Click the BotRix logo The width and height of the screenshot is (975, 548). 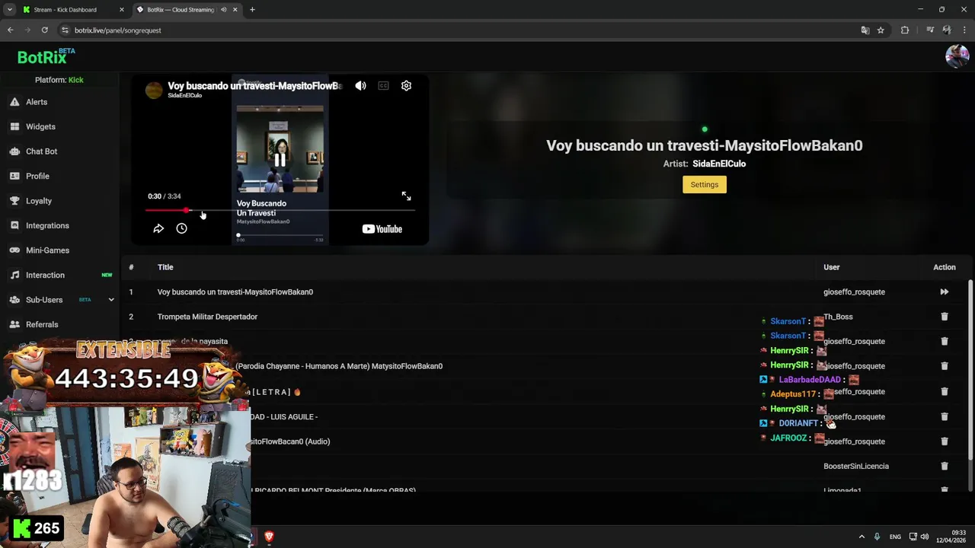point(46,56)
